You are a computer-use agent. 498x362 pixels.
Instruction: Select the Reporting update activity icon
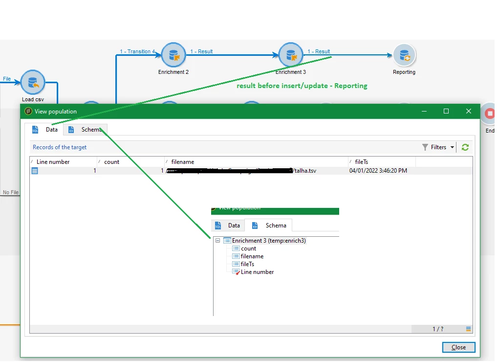tap(404, 55)
